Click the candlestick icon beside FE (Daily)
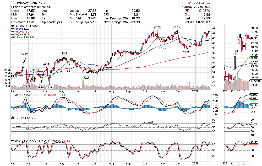This screenshot has height=166, width=262. (x=12, y=26)
